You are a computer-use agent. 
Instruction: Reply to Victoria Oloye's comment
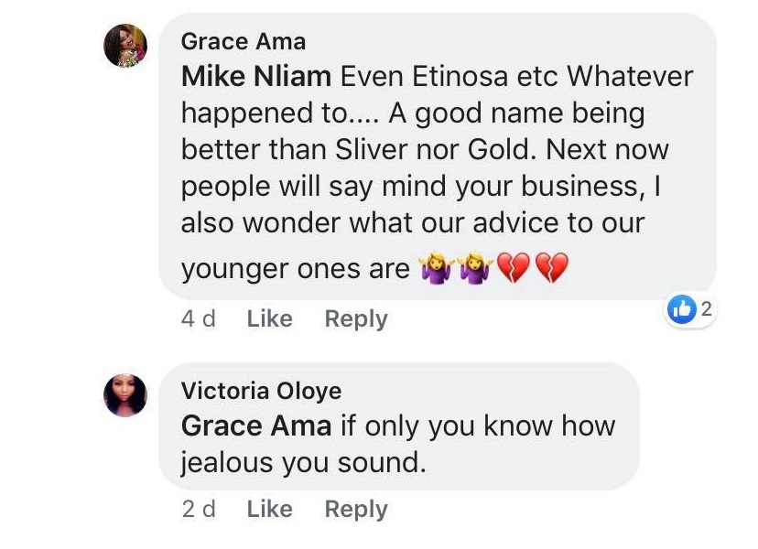356,509
